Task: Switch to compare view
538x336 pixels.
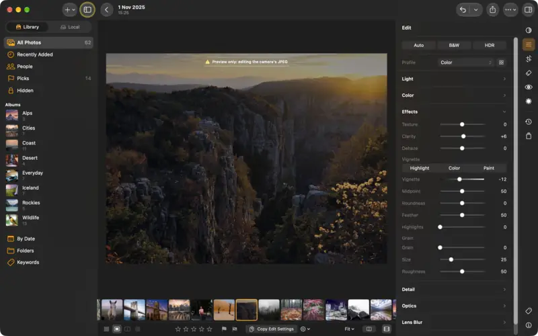Action: click(127, 329)
